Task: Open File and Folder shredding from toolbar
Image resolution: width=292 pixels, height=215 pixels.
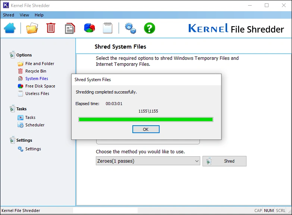Action: (x=32, y=28)
